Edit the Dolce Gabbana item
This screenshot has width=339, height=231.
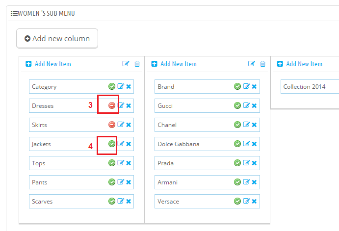[x=246, y=144]
